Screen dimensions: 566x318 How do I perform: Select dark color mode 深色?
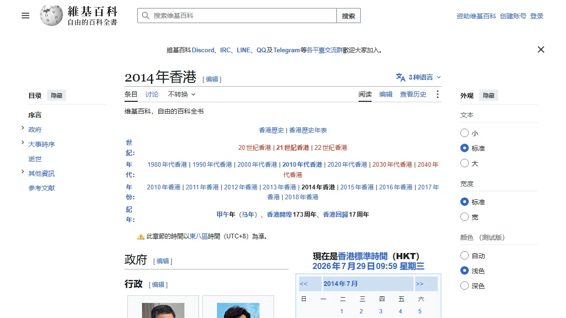click(465, 285)
